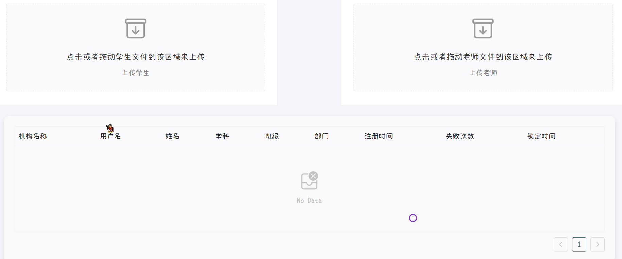Click the 姓名 column header
The height and width of the screenshot is (259, 622).
pyautogui.click(x=172, y=136)
